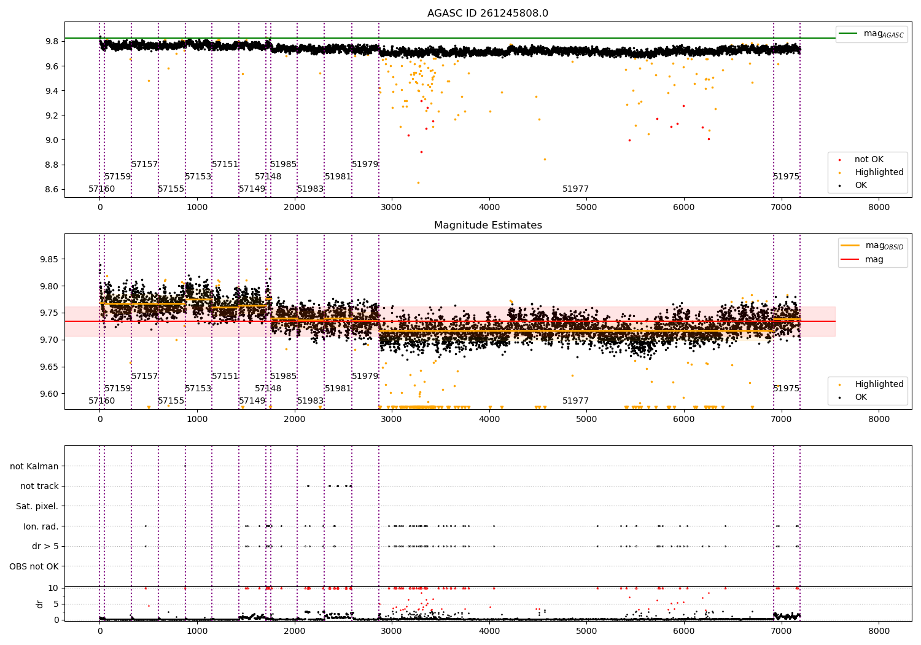Image resolution: width=921 pixels, height=645 pixels.
Task: Click the "8.6" y-axis tick label
Action: coord(52,189)
